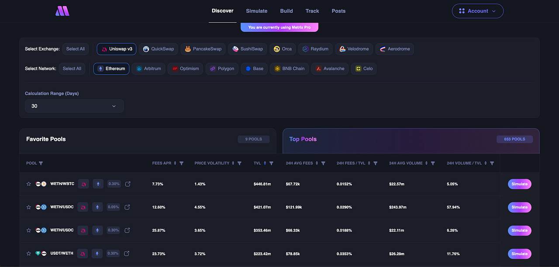
Task: Go to the Discover tab
Action: [223, 11]
